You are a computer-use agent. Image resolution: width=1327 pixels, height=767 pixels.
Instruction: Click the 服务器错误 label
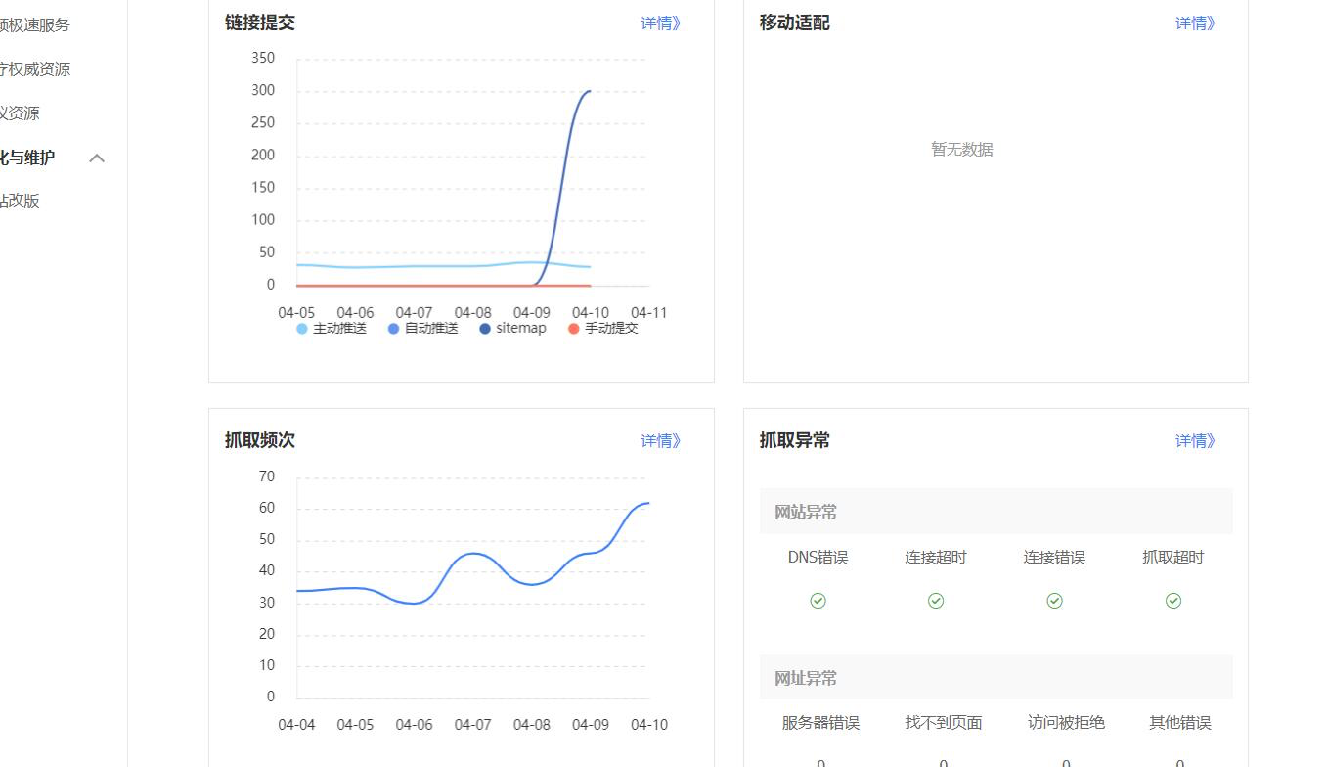(820, 723)
